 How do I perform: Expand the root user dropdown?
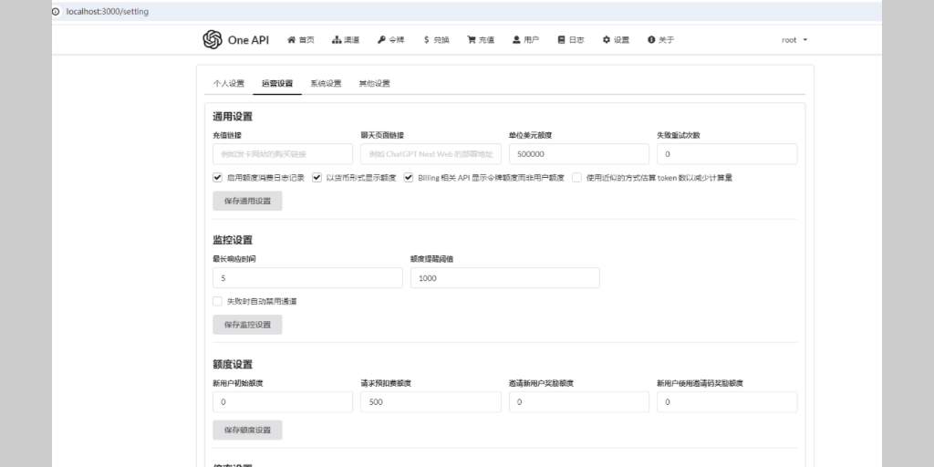[794, 40]
